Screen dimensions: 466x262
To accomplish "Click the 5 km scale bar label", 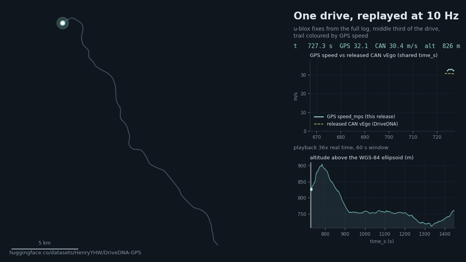I will 45,243.
